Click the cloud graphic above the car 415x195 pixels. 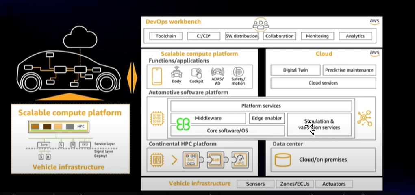point(81,37)
